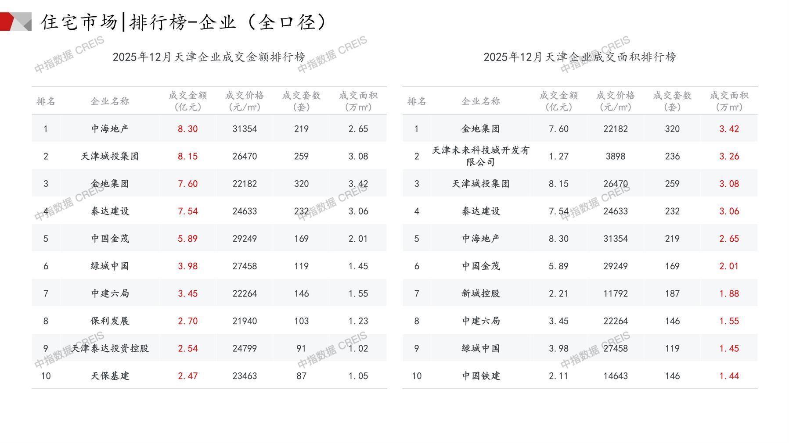Click 保利发展 company name

110,321
